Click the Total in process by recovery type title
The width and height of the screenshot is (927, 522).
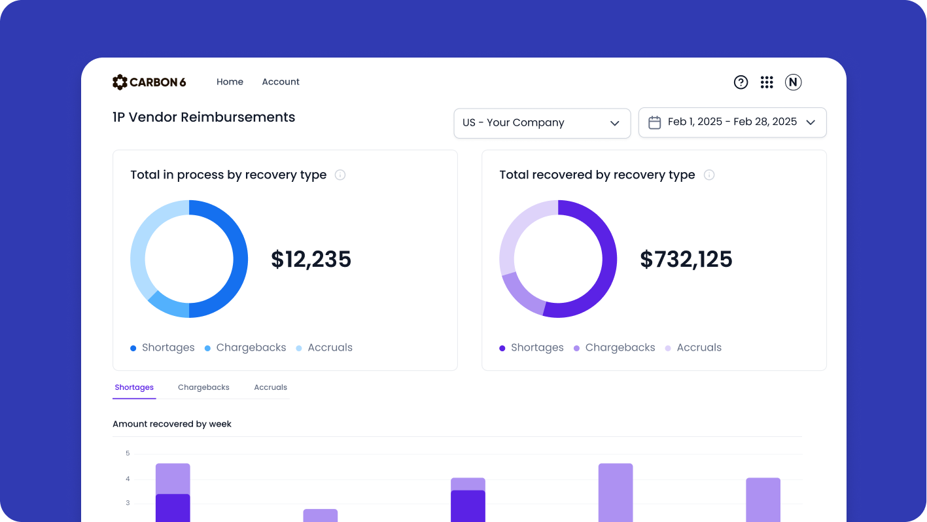[228, 175]
